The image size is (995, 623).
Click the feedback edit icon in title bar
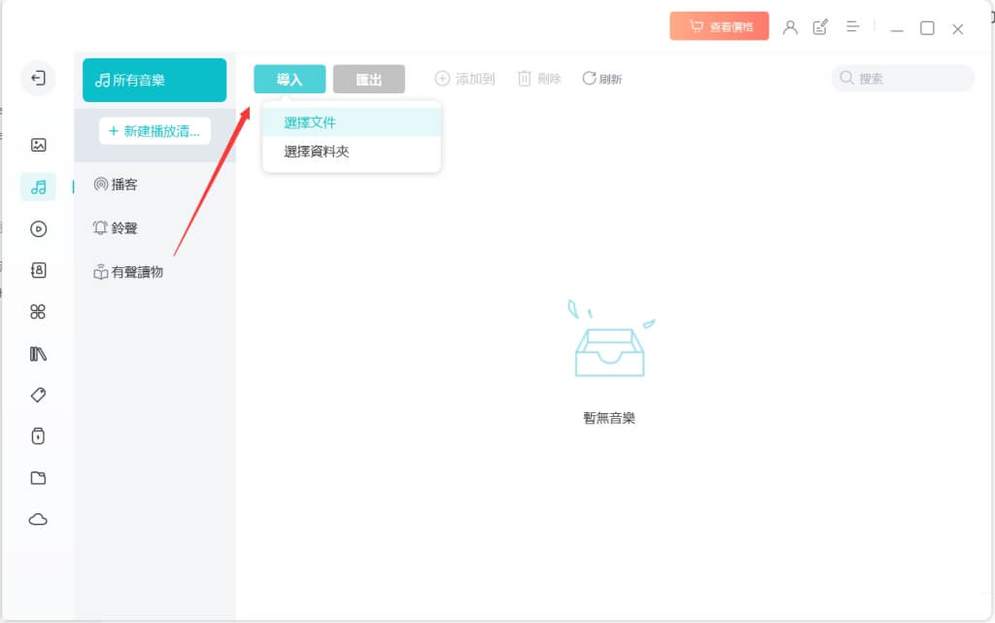[x=820, y=27]
